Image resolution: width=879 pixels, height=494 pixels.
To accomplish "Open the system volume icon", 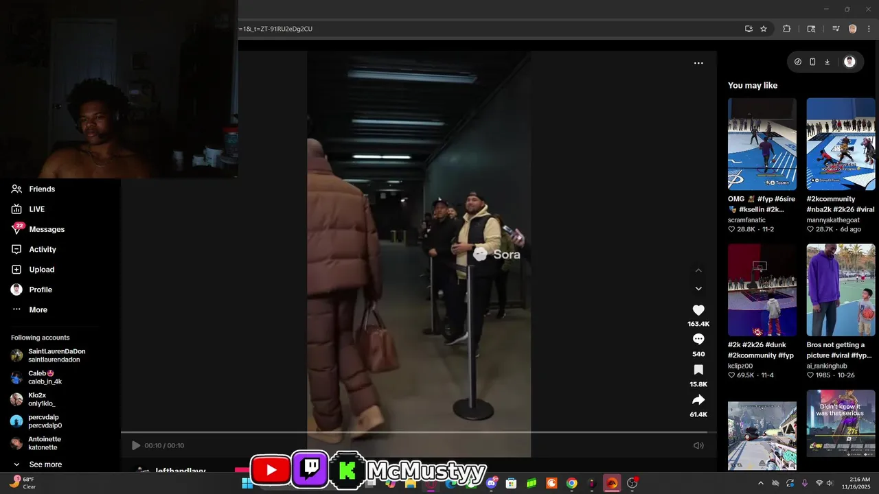I will tap(830, 483).
